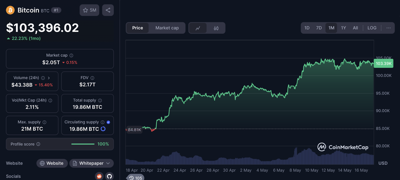The image size is (400, 180).
Task: Set chart range to All
Action: pyautogui.click(x=355, y=28)
